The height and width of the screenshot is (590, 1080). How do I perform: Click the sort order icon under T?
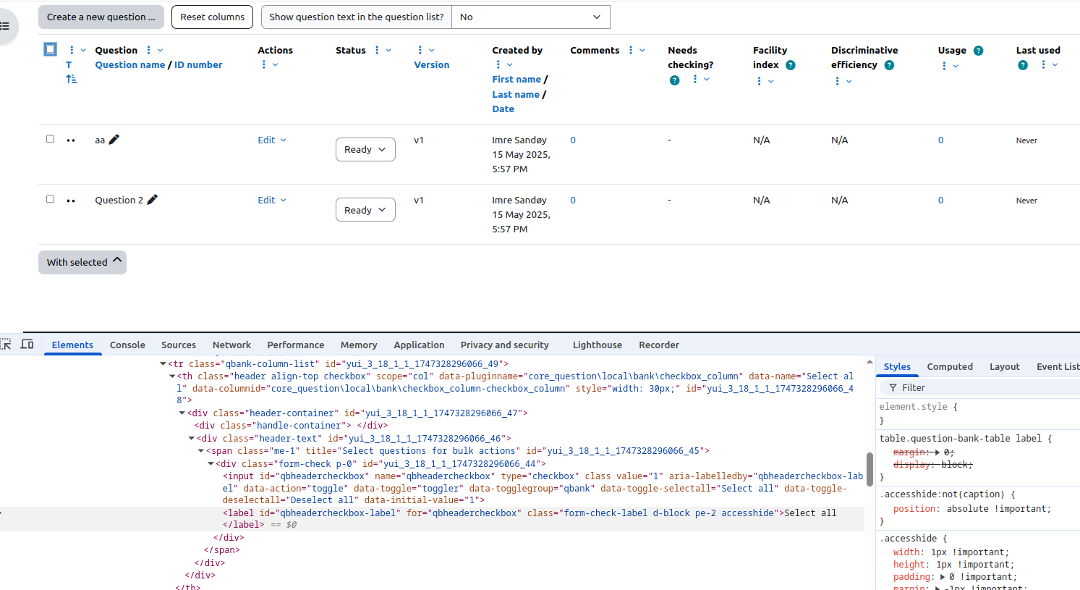(x=72, y=79)
